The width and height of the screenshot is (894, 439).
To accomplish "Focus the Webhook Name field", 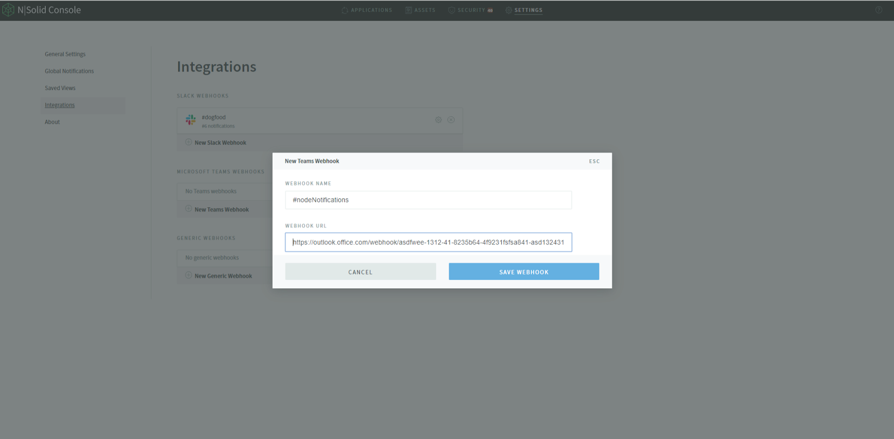I will click(x=429, y=200).
